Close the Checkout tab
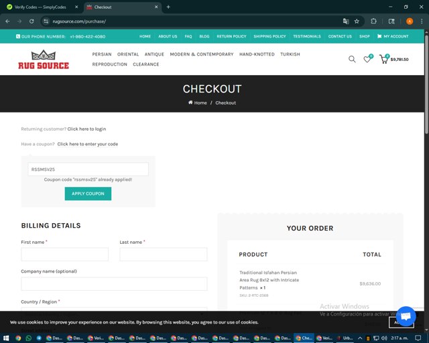 coord(156,7)
